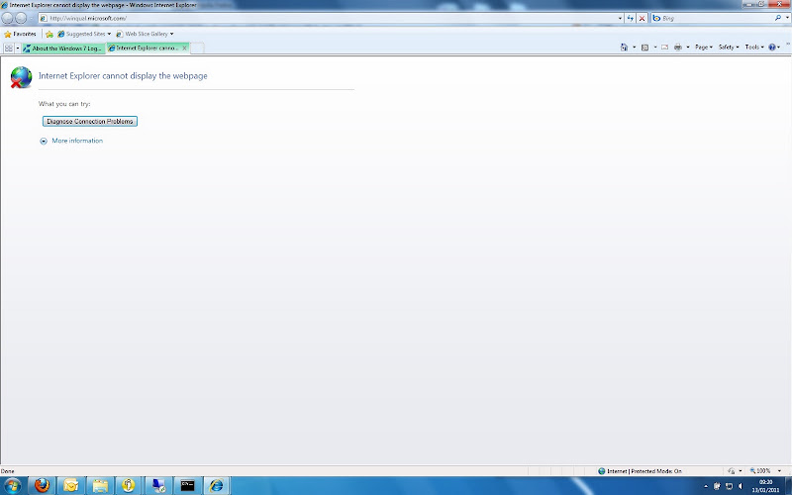Open Firefox from the taskbar
Image resolution: width=792 pixels, height=495 pixels.
(x=42, y=485)
